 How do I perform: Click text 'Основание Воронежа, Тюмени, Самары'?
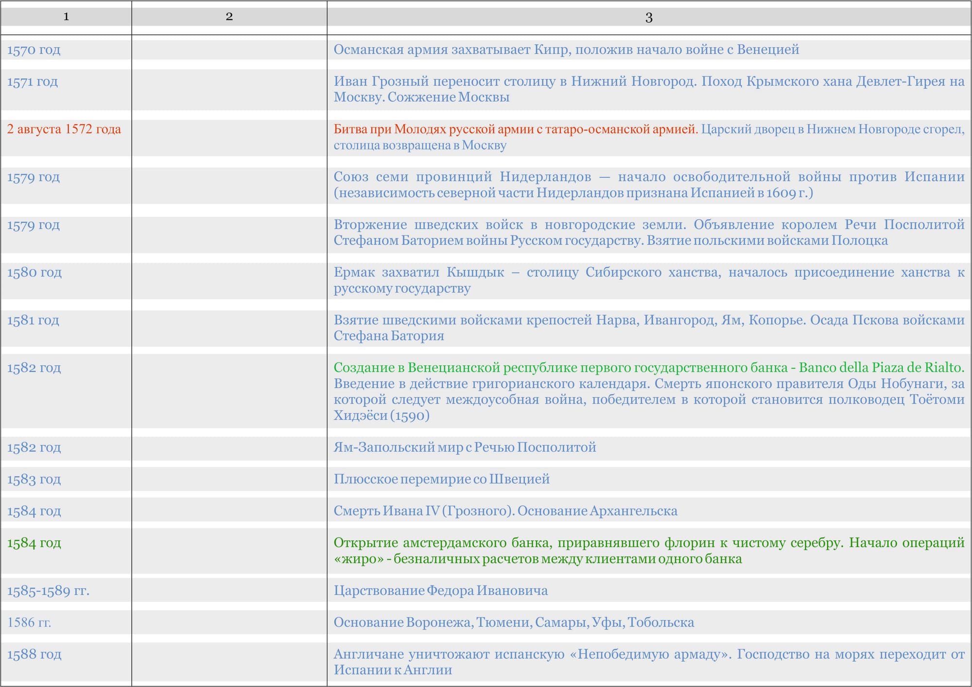tap(461, 622)
